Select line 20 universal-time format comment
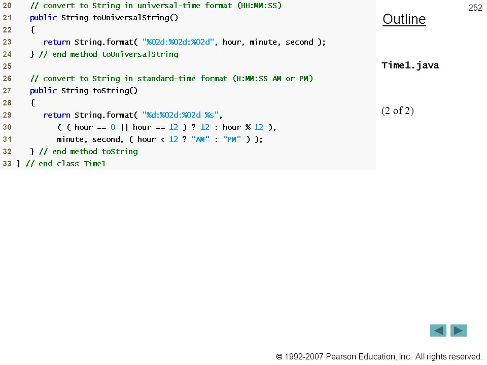The width and height of the screenshot is (487, 365). point(156,6)
